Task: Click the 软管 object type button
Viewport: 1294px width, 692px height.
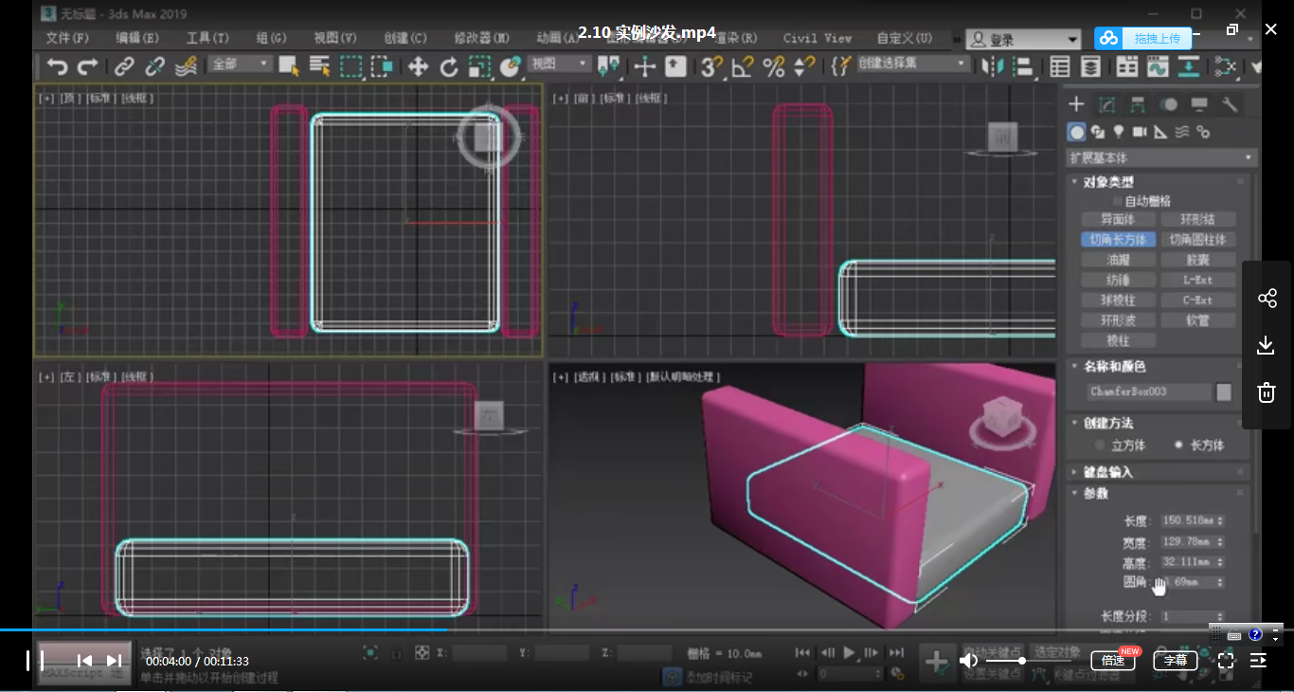Action: pyautogui.click(x=1196, y=320)
